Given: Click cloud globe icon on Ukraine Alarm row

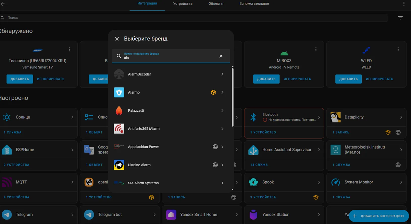Looking at the screenshot, I should pos(215,165).
